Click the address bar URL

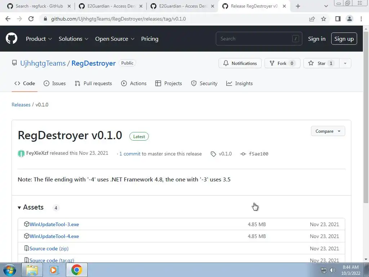click(x=118, y=19)
